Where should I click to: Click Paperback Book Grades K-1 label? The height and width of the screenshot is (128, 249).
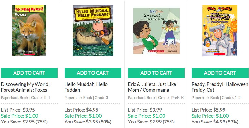pos(25,97)
